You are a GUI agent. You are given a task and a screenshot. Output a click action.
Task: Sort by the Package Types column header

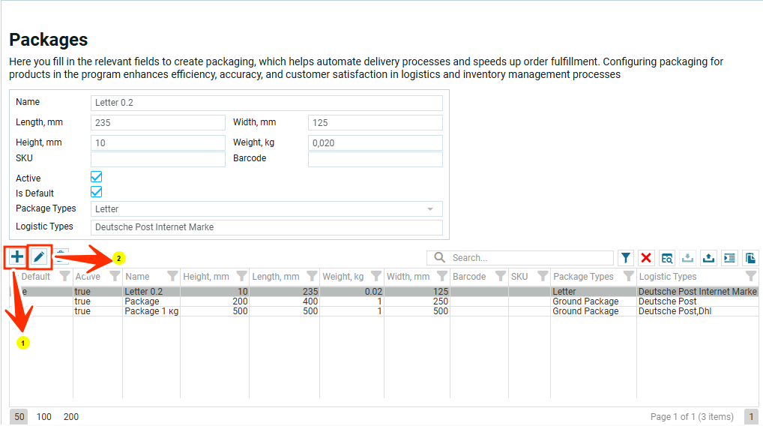(583, 277)
